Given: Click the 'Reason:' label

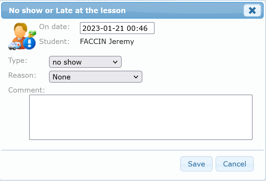Looking at the screenshot, I should click(22, 75).
